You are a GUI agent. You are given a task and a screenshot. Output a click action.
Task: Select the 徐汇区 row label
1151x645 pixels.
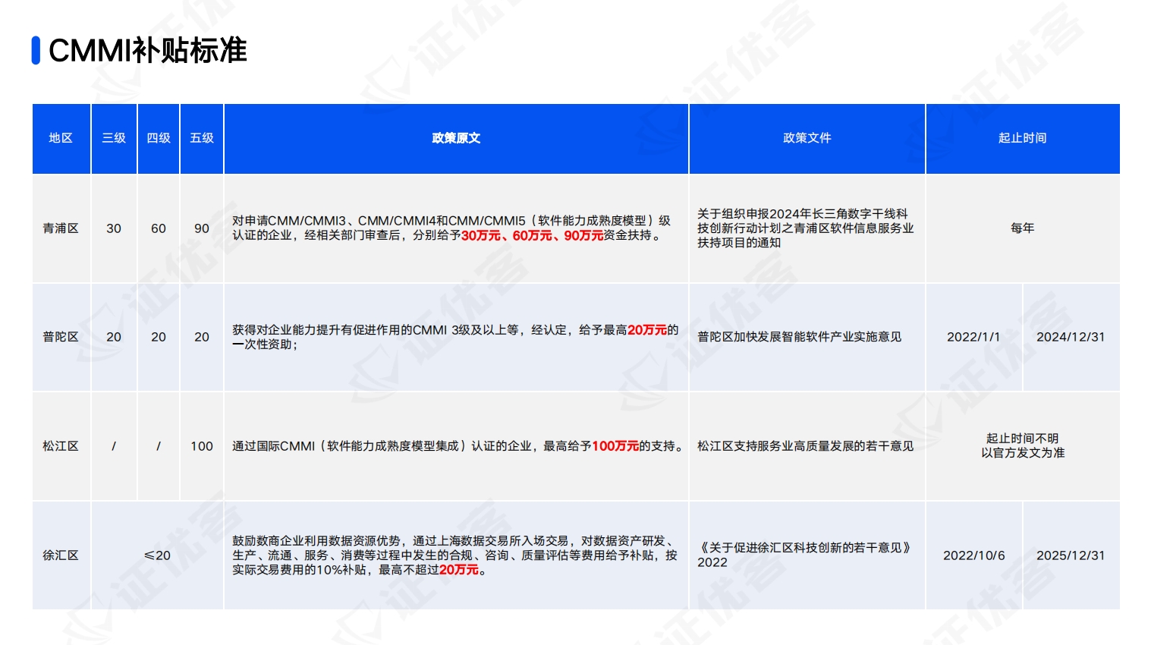point(61,555)
